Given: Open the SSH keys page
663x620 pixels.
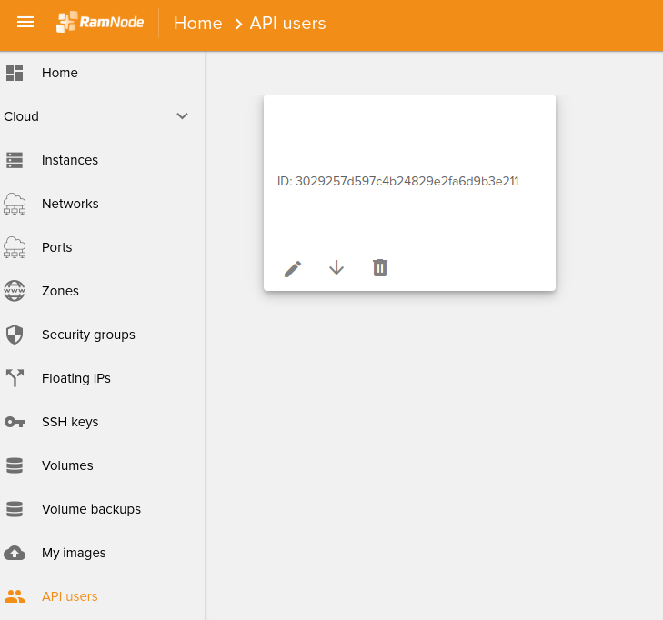Looking at the screenshot, I should click(x=70, y=422).
